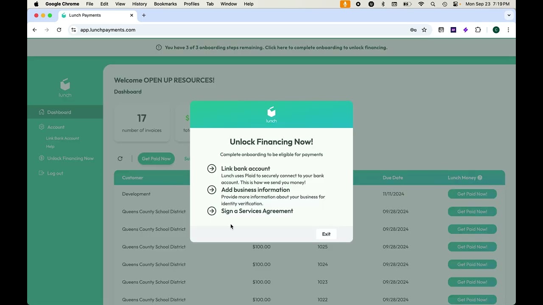
Task: Click the refresh invoices icon
Action: tap(120, 158)
